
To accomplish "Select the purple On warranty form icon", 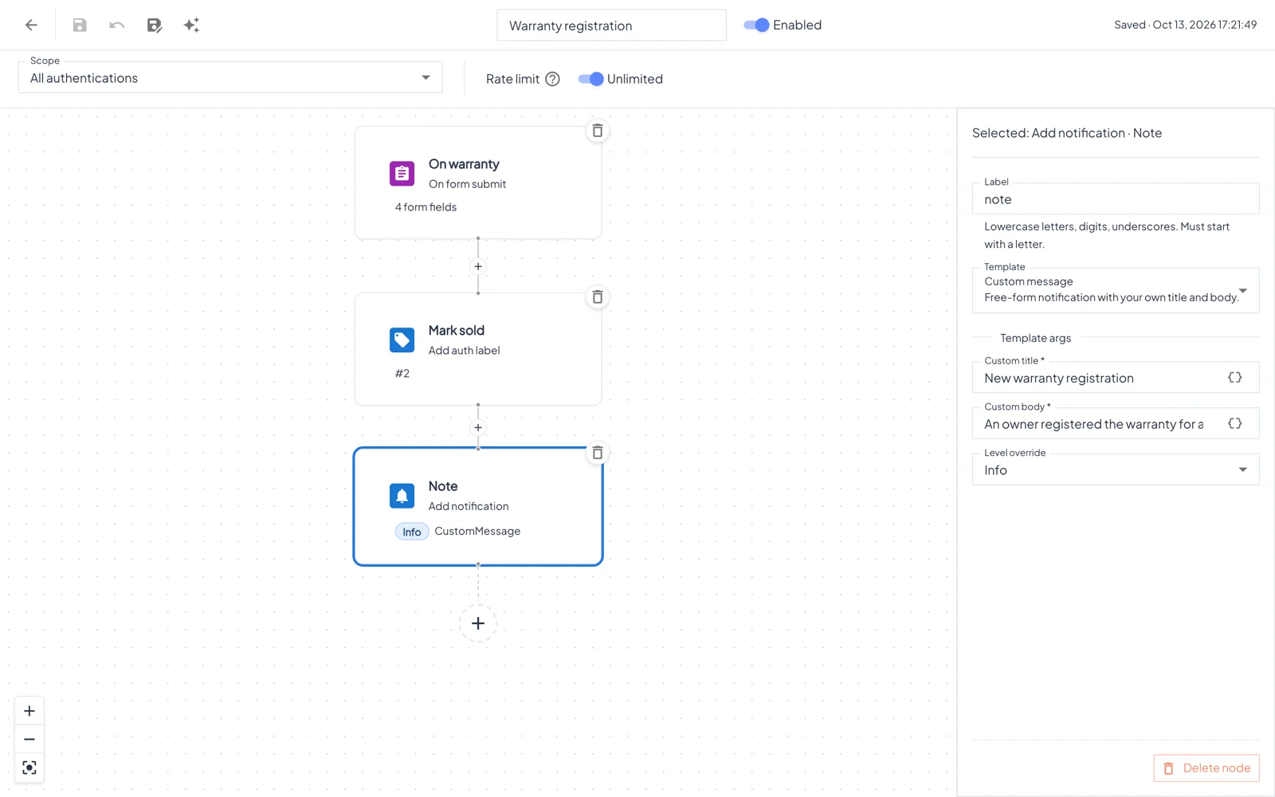I will 402,173.
